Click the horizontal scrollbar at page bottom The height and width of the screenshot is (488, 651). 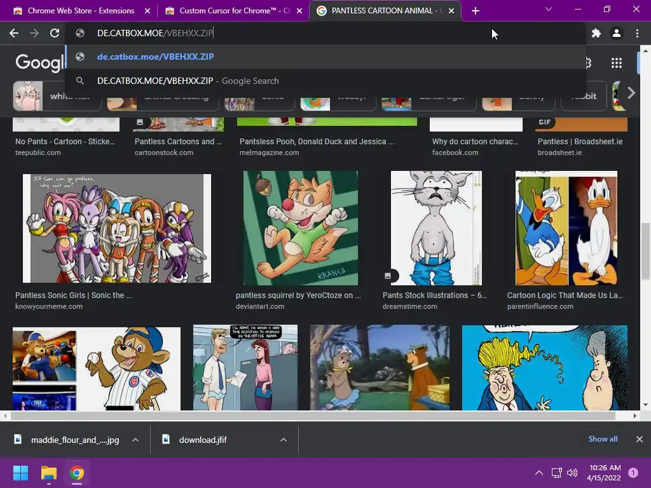pos(313,416)
